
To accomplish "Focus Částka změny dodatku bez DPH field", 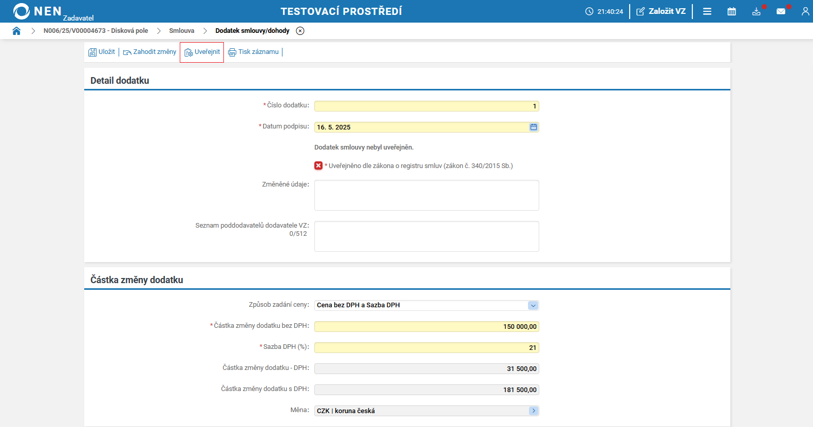I will pyautogui.click(x=427, y=327).
